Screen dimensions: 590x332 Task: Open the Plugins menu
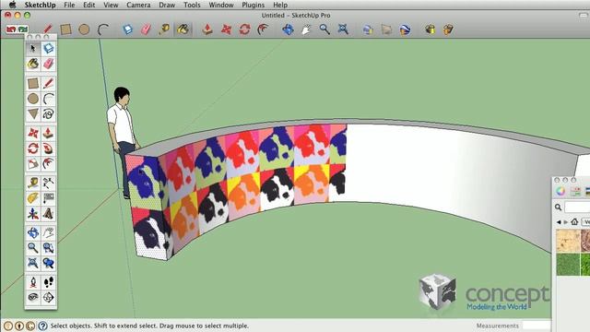(253, 5)
